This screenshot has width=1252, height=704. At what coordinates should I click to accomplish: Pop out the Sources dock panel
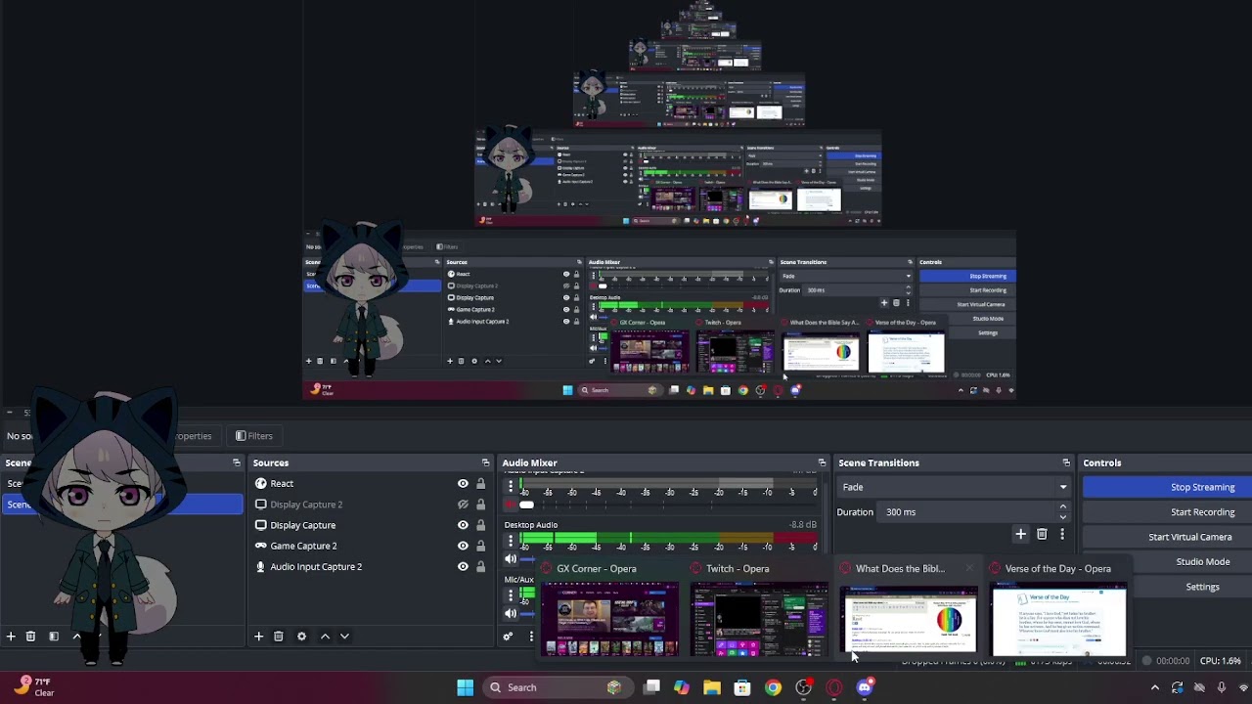click(x=485, y=462)
